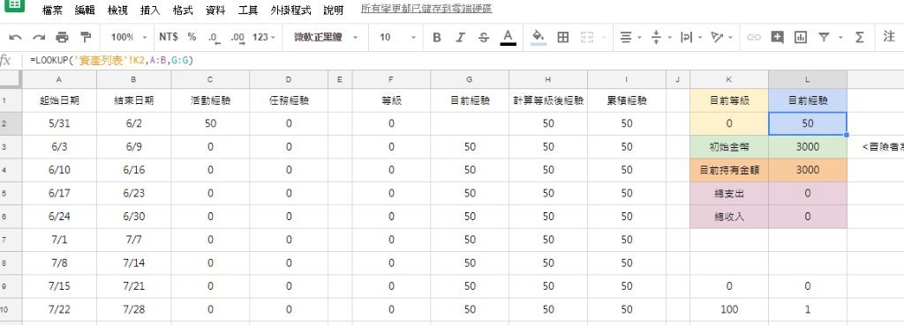Open the zoom 100% dropdown

(129, 37)
